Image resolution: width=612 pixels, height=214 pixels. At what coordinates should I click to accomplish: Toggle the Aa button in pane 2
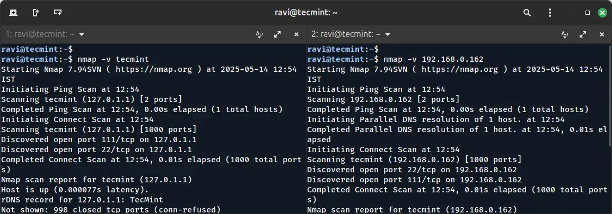point(565,34)
